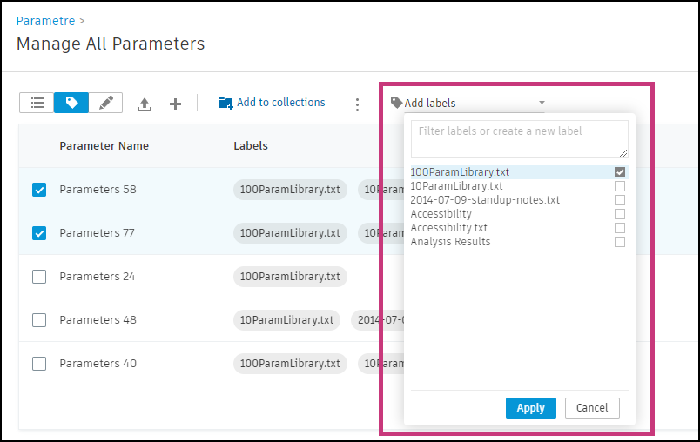Click the filter labels text field
700x442 pixels.
[519, 138]
